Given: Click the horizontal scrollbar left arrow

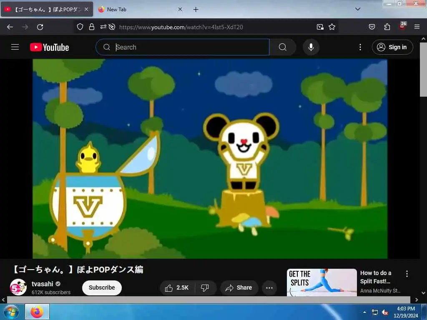Looking at the screenshot, I should click(x=3, y=300).
